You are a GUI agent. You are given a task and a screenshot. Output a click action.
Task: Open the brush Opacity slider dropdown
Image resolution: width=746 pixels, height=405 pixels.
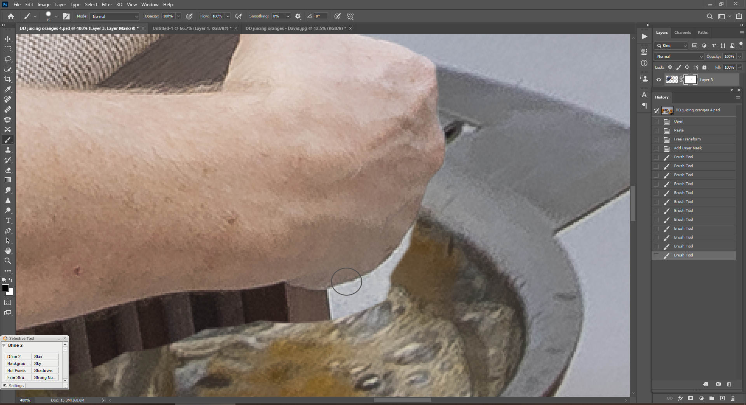(x=178, y=16)
